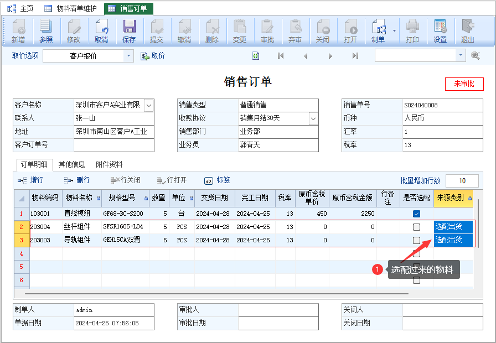Click the 删除 (Delete) toolbar icon

(212, 31)
